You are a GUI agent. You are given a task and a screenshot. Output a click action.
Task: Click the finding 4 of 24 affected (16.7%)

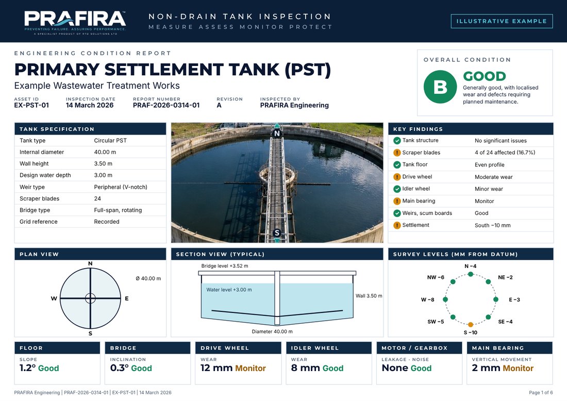(505, 153)
